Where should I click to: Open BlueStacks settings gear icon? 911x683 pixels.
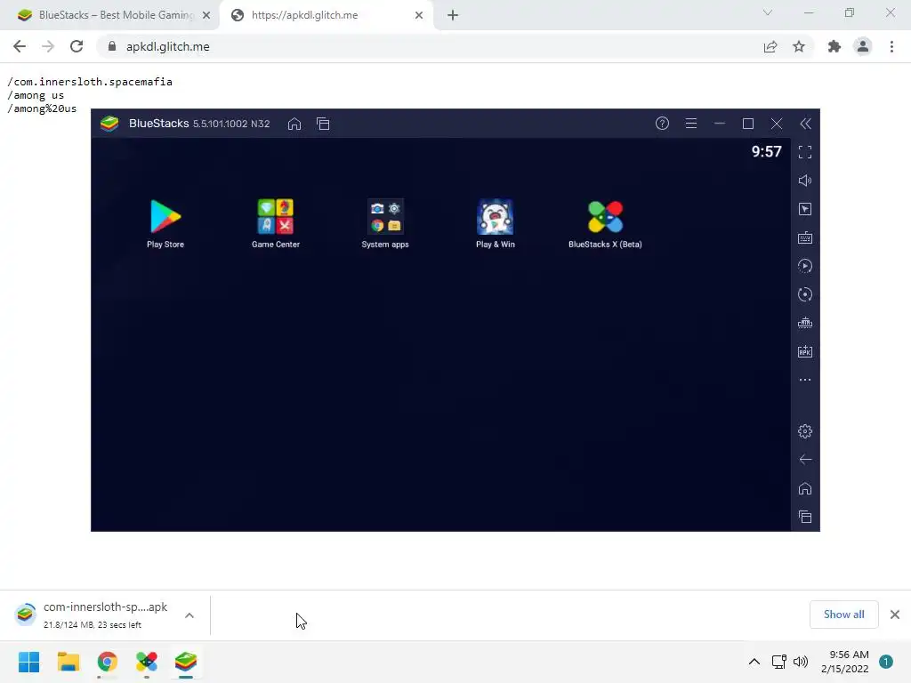tap(804, 431)
